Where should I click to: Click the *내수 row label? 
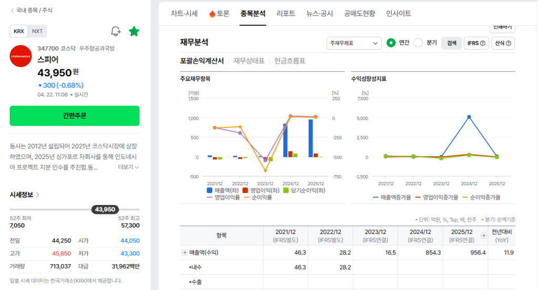tap(195, 267)
